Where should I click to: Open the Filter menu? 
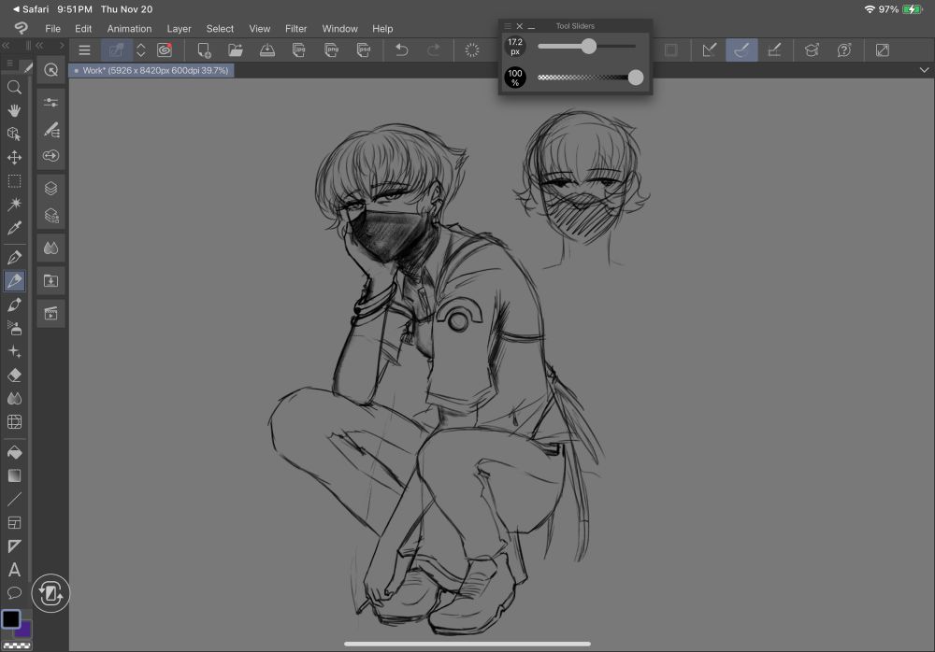click(295, 29)
